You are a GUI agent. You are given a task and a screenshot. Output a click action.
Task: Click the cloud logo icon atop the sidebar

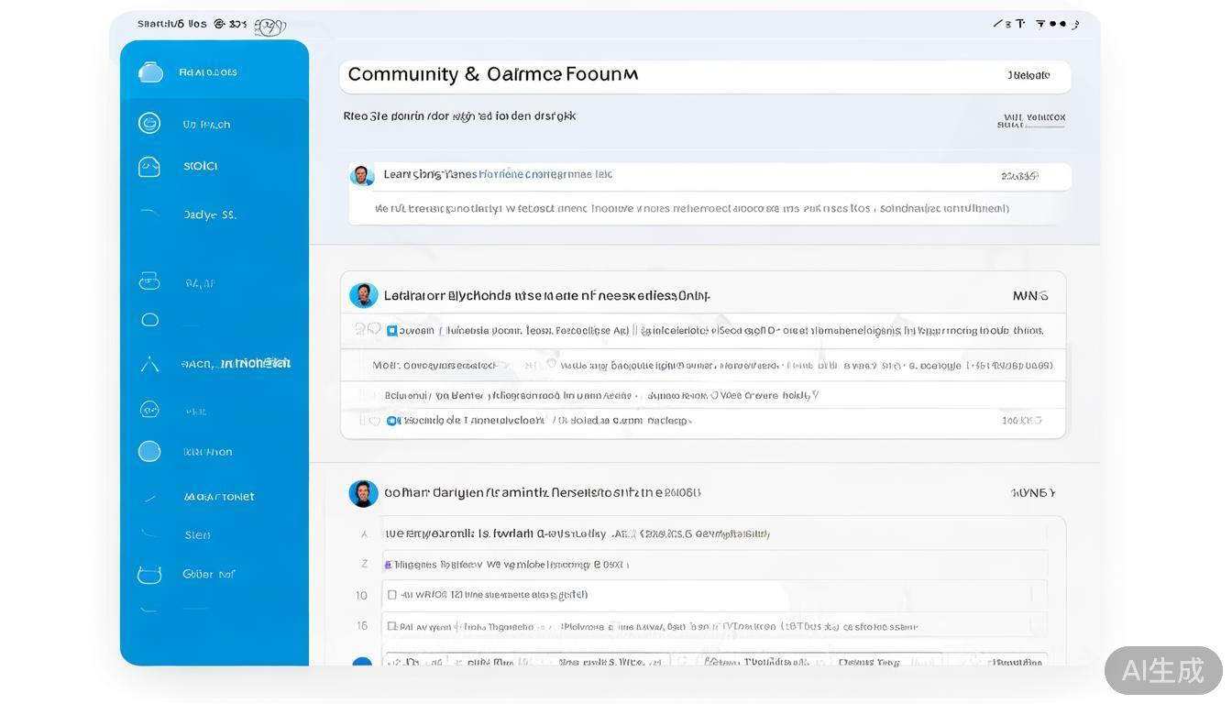click(150, 72)
